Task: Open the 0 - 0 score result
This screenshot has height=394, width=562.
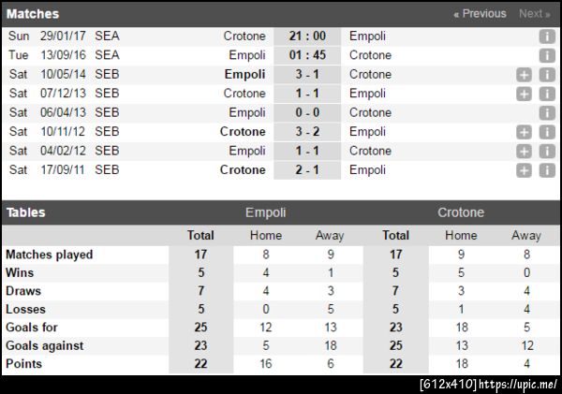Action: (307, 113)
